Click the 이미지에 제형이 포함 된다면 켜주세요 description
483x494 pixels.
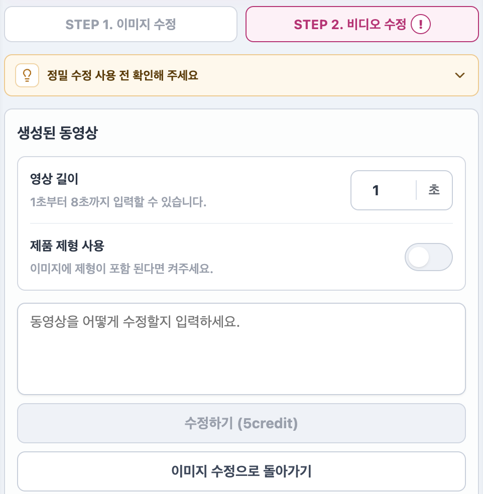(122, 269)
